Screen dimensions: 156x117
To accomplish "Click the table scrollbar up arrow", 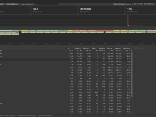I will 132,51.
